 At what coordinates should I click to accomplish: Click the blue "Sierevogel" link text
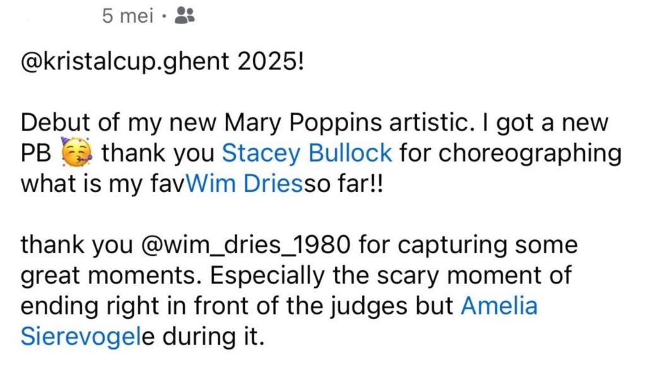click(x=81, y=337)
